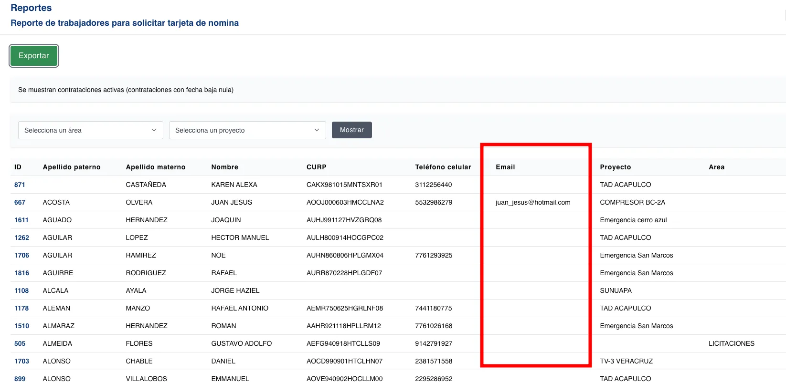Open worker ID 1611 link
The image size is (786, 383).
click(x=21, y=220)
